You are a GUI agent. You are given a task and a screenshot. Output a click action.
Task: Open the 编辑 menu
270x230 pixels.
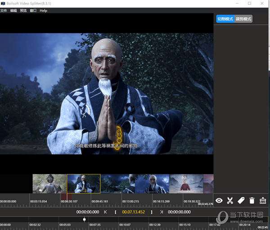(13, 10)
